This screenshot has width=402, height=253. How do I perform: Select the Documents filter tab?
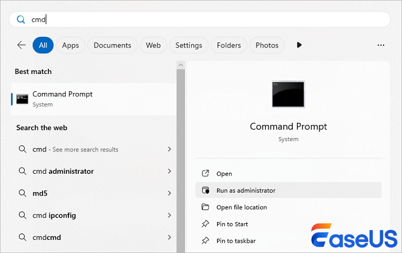point(112,45)
